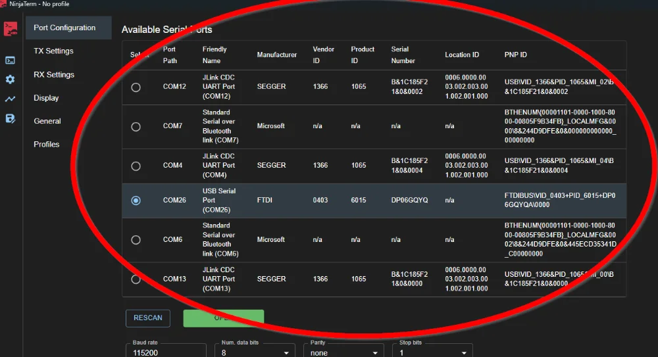
Task: Open the terminal view icon
Action: pyautogui.click(x=10, y=60)
